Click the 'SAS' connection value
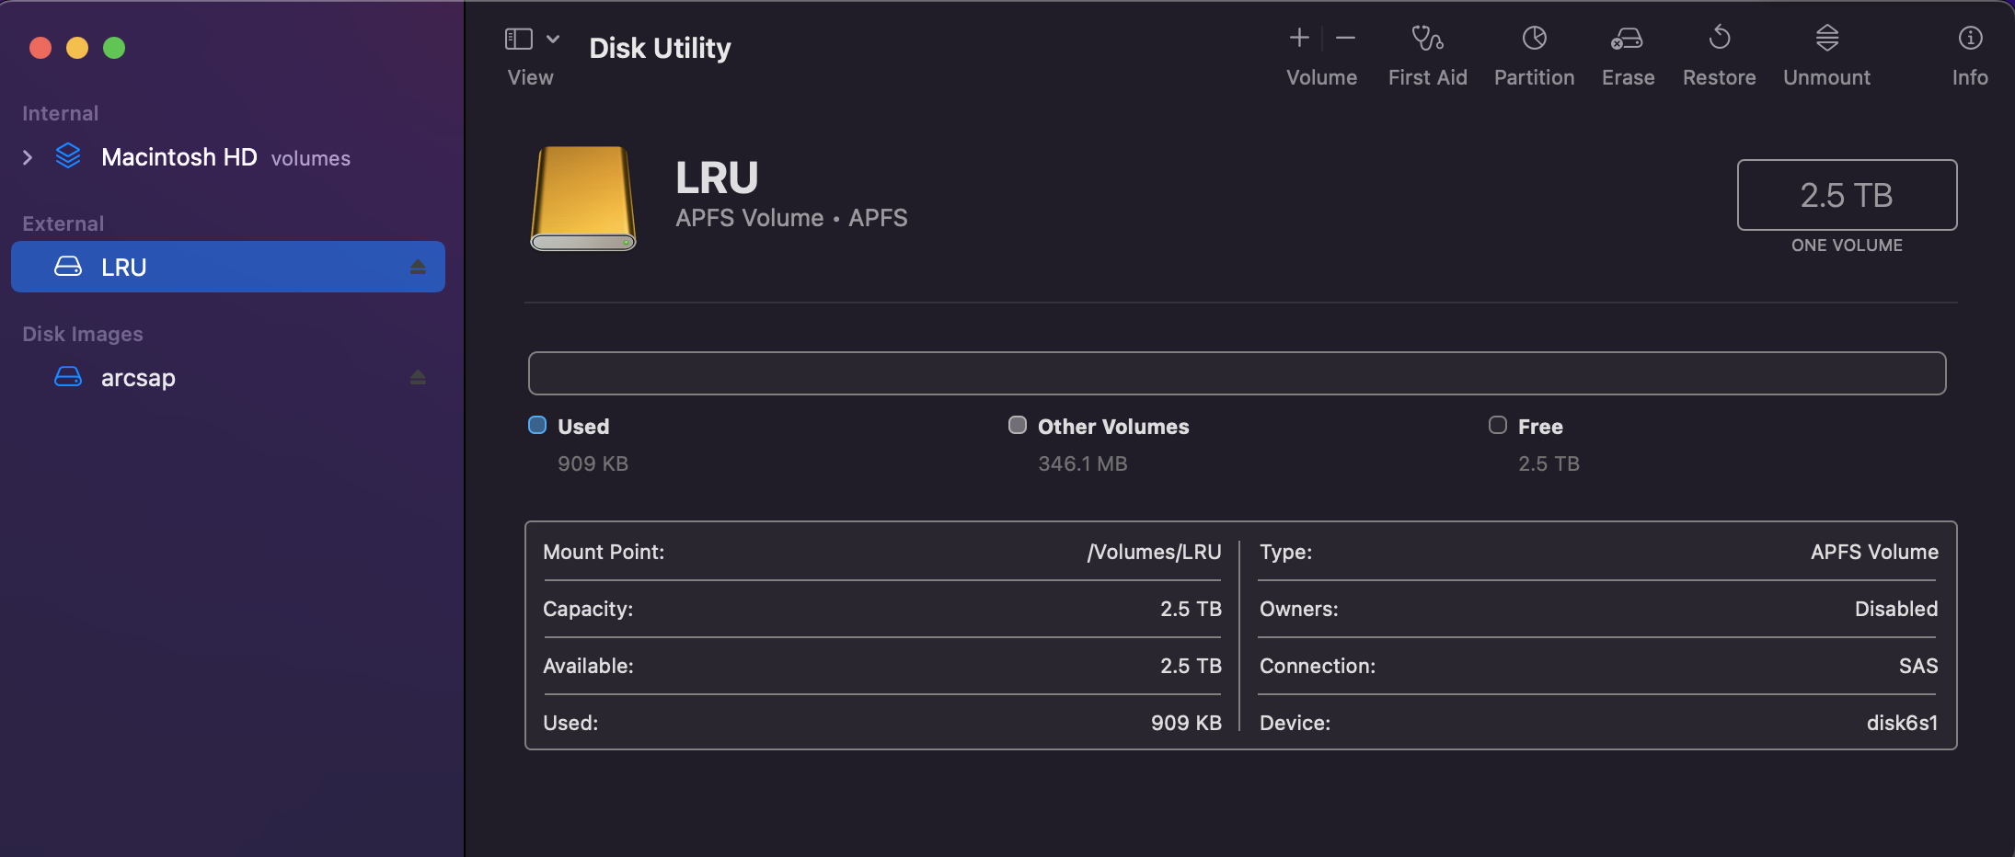Image resolution: width=2015 pixels, height=857 pixels. pos(1918,666)
